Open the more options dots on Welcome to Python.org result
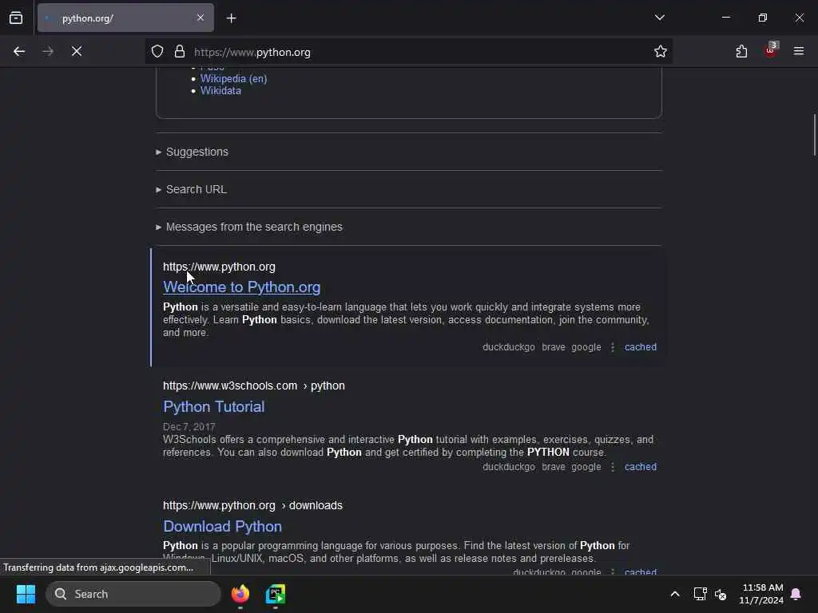The image size is (818, 613). (x=613, y=347)
